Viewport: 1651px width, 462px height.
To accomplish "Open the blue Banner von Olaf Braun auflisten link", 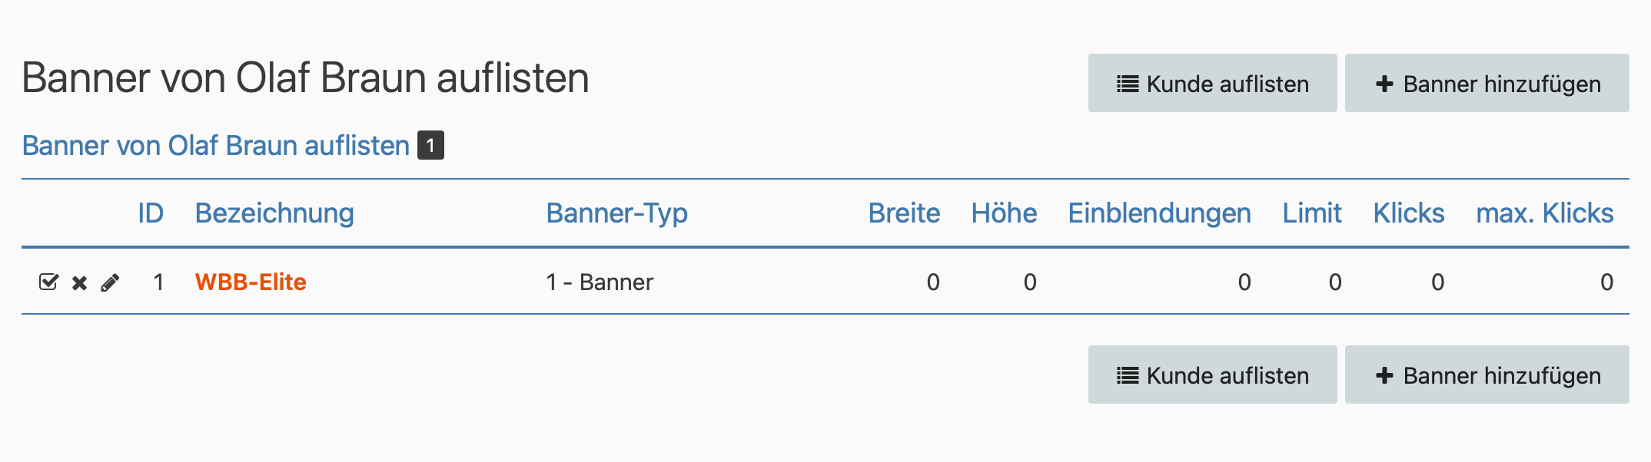I will tap(216, 145).
